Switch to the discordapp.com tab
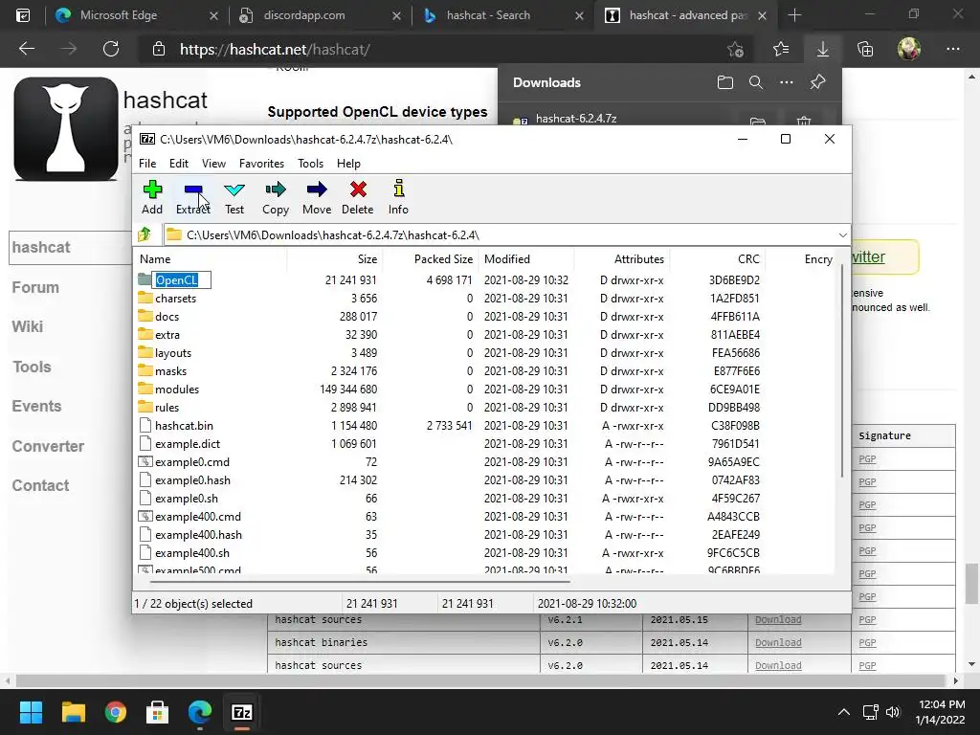The width and height of the screenshot is (980, 735). 318,15
